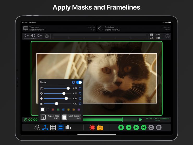Open the Aspect Ratio 2.40:1 selector
193x145 pixels.
(x=50, y=117)
